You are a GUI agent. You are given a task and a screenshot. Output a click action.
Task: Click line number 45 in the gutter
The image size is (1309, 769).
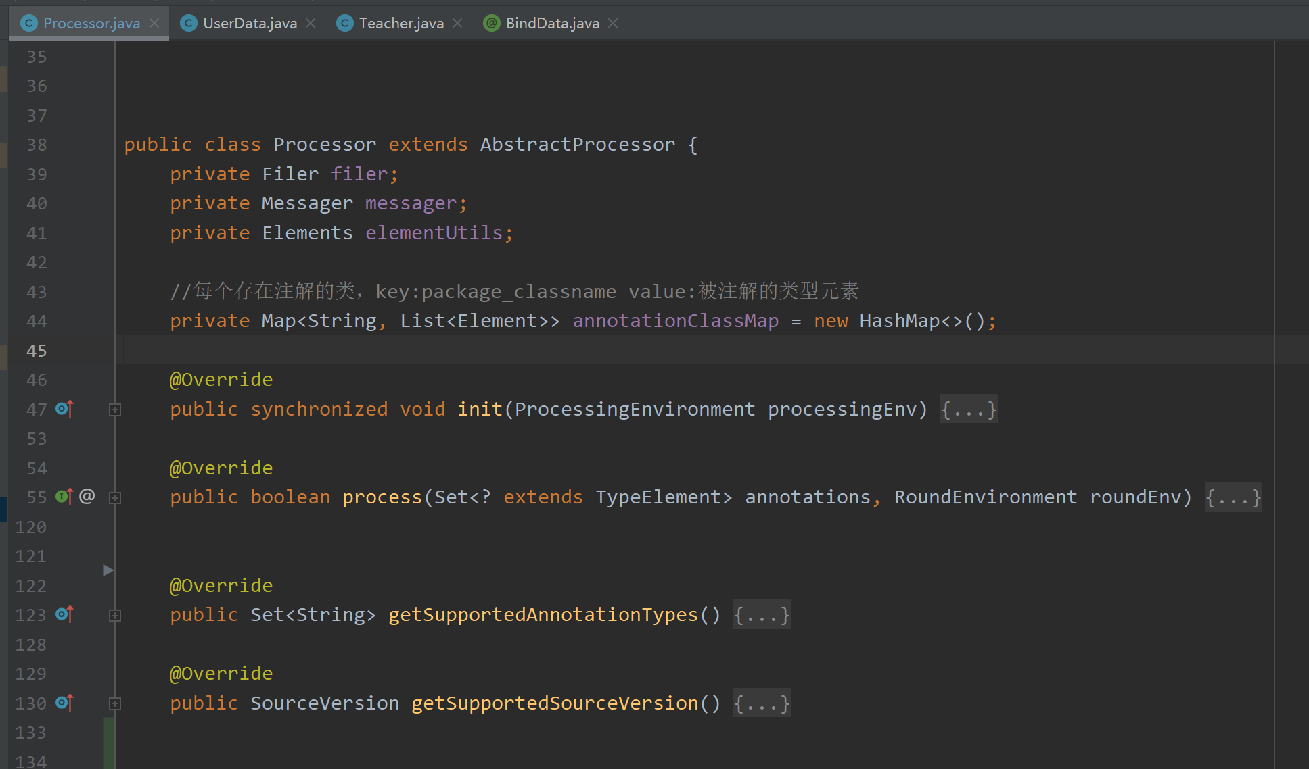tap(37, 351)
